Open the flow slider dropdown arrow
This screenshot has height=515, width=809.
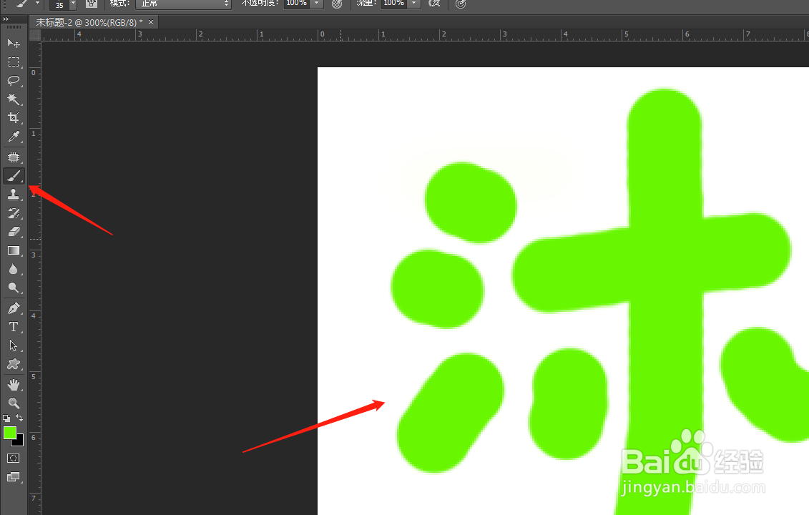click(x=413, y=3)
